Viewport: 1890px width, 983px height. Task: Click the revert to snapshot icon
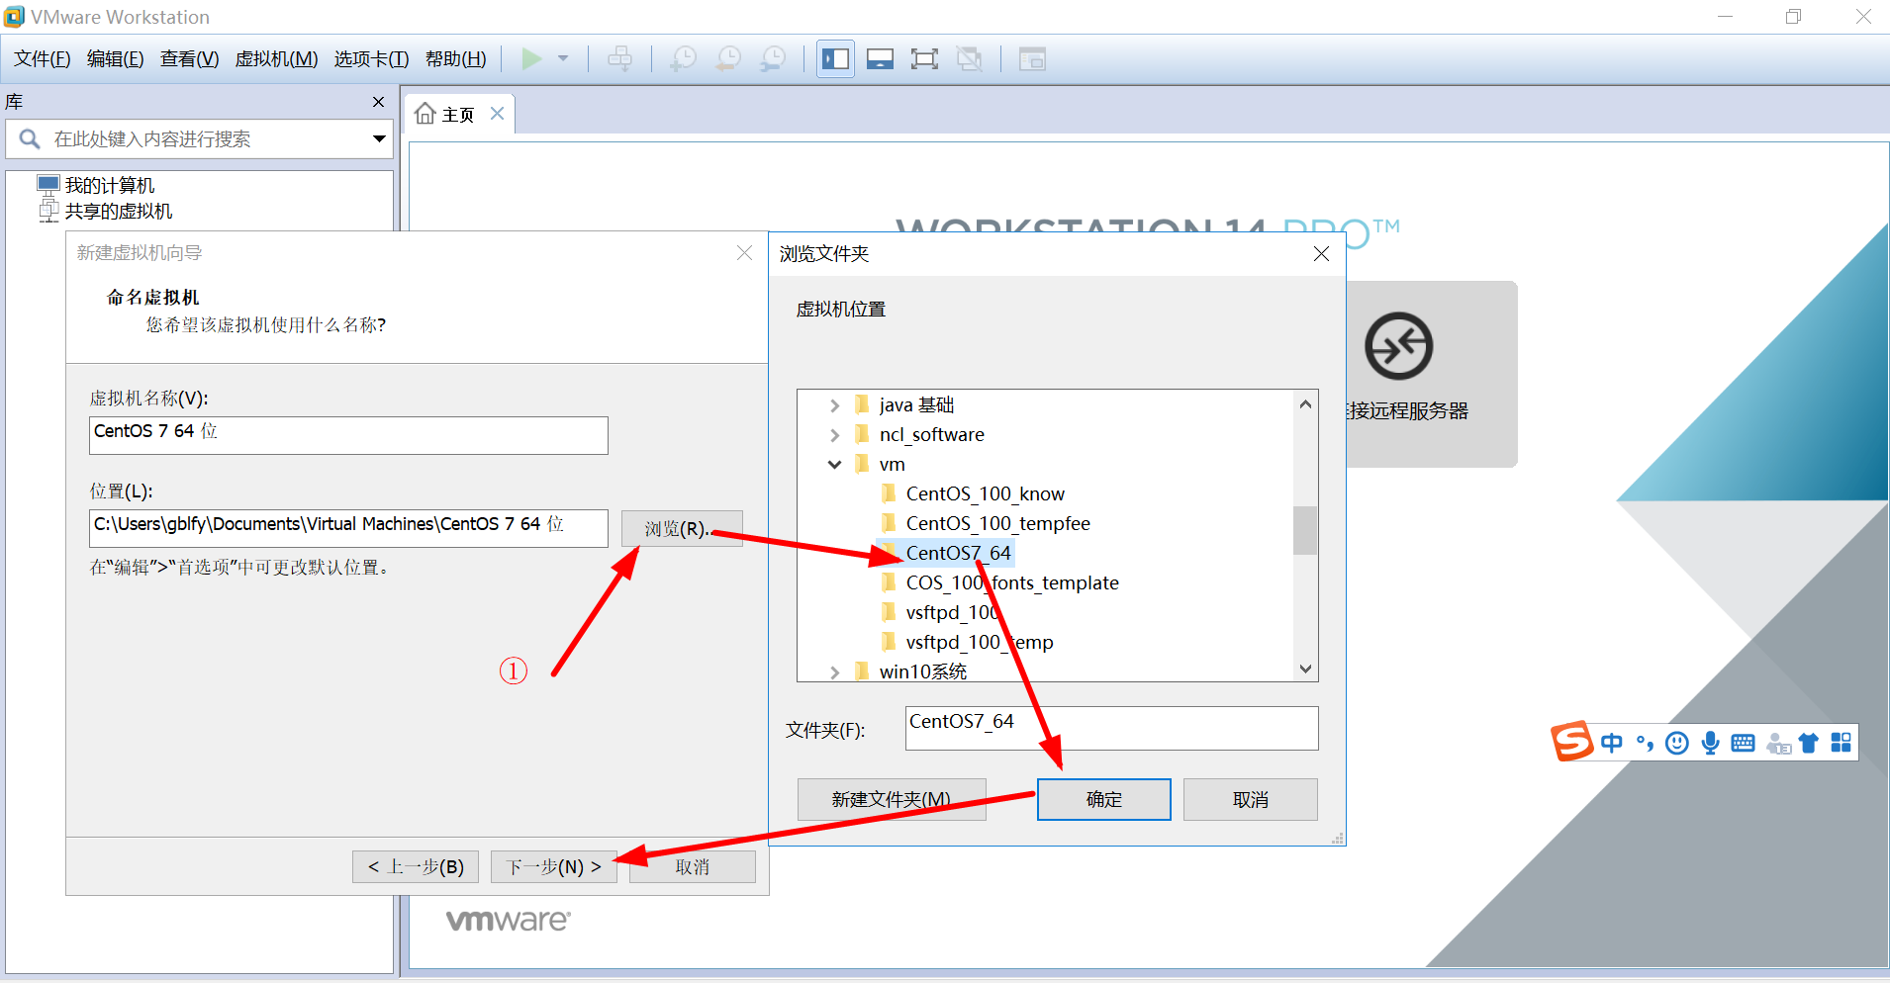coord(728,59)
